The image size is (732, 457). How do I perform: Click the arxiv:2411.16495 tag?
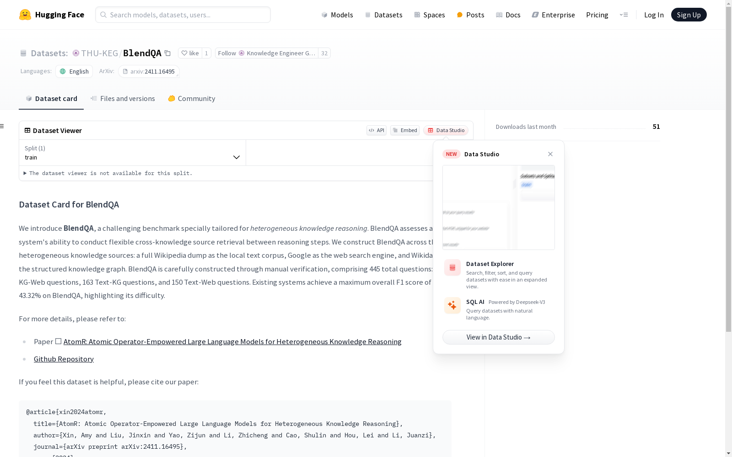(x=149, y=71)
